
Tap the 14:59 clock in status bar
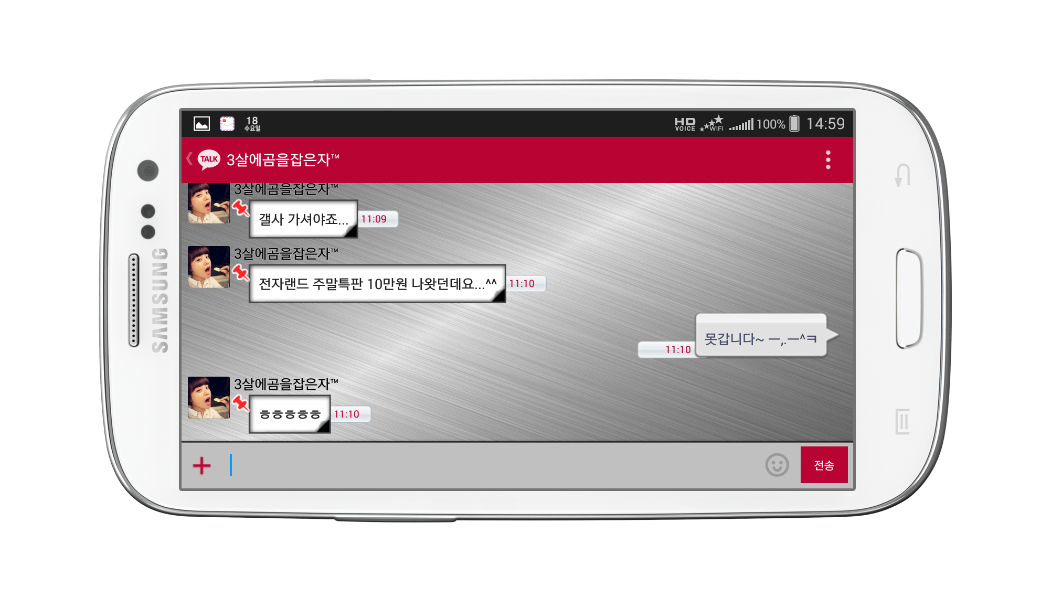tap(825, 124)
